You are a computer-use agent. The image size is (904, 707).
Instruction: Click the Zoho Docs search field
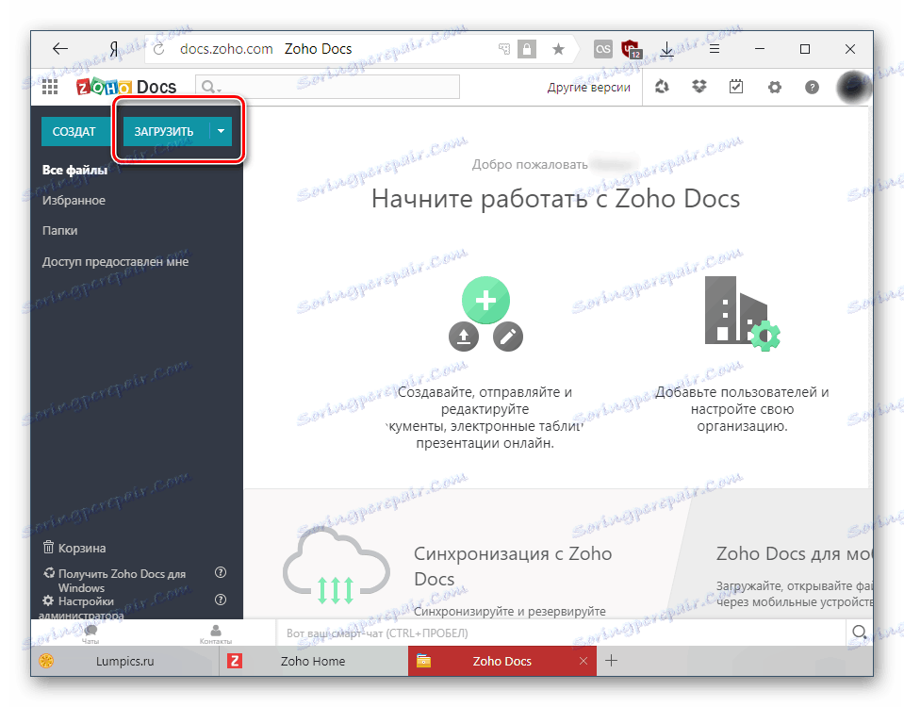(327, 87)
